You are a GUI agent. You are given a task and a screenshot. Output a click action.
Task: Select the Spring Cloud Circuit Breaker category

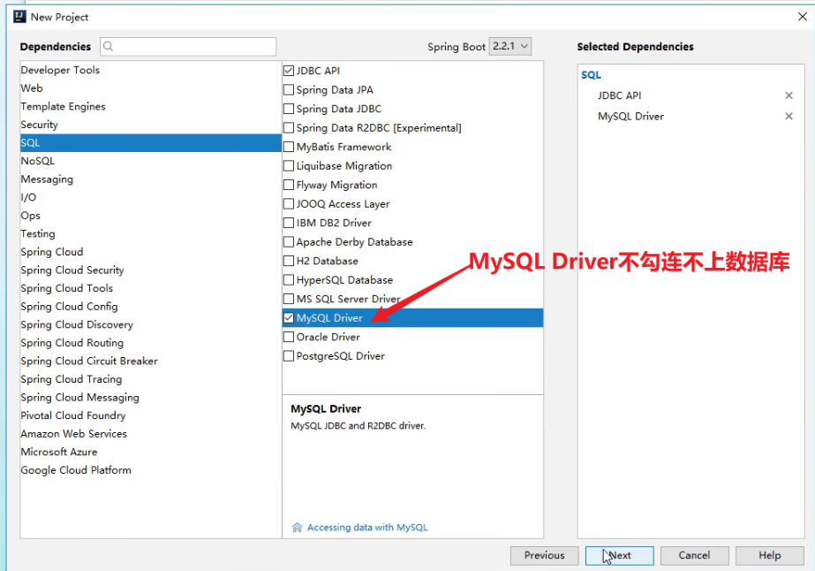[151, 362]
